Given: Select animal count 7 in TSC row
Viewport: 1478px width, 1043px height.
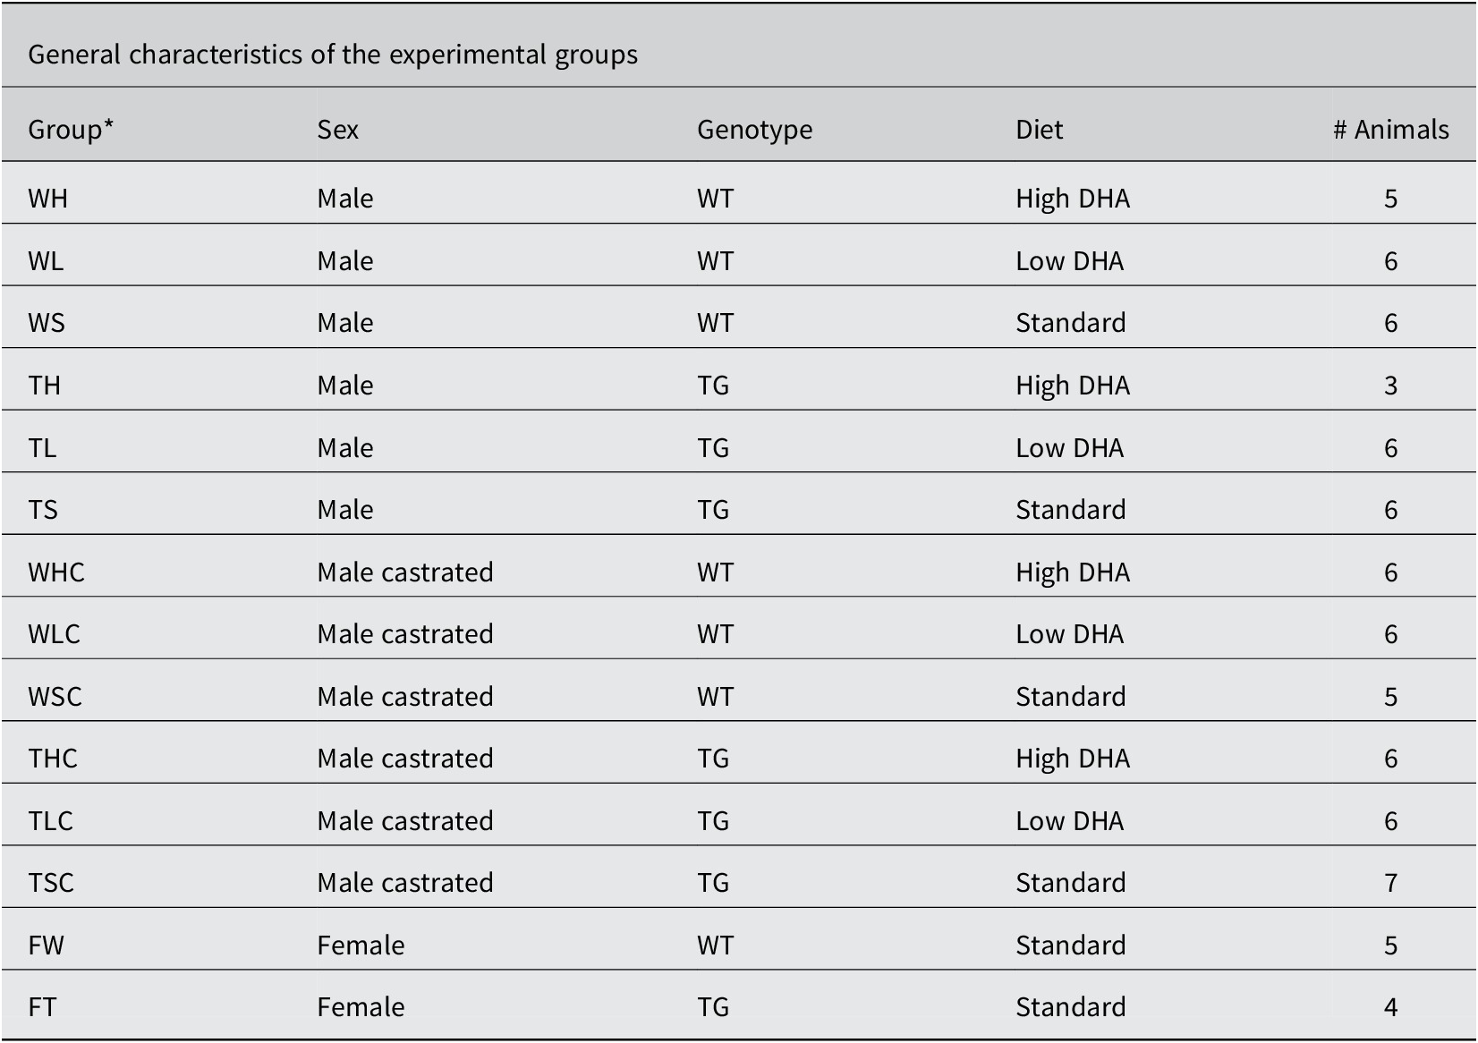Looking at the screenshot, I should (x=1390, y=882).
